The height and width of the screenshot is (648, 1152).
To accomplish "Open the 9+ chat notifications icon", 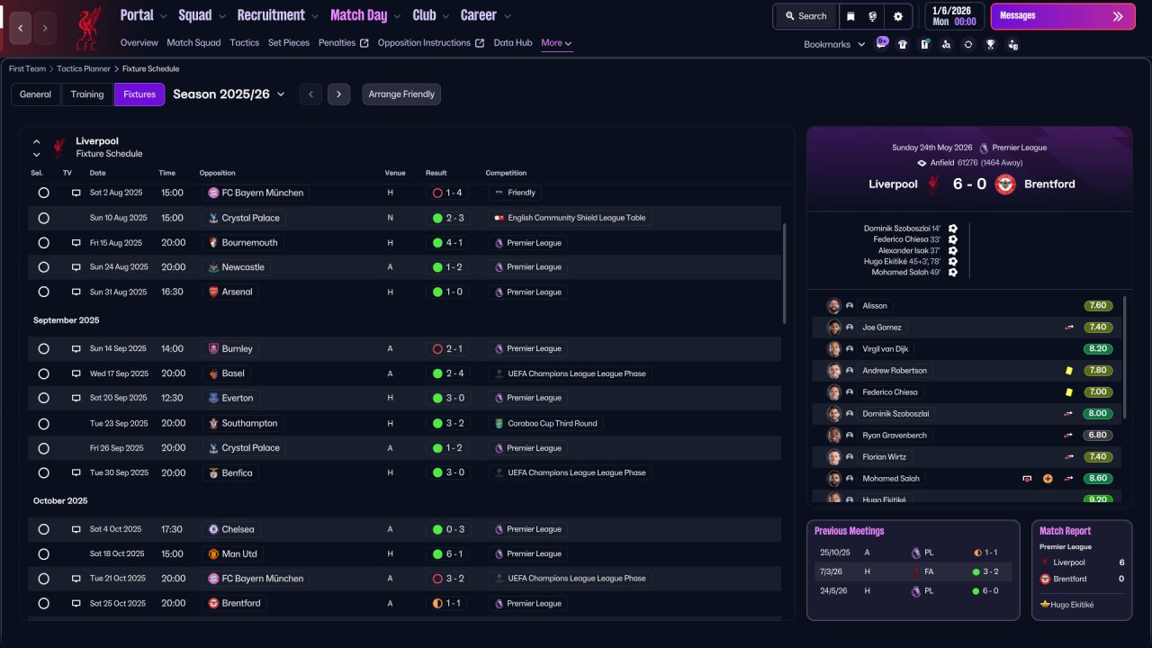I will 882,43.
